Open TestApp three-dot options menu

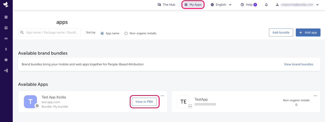[x=315, y=96]
